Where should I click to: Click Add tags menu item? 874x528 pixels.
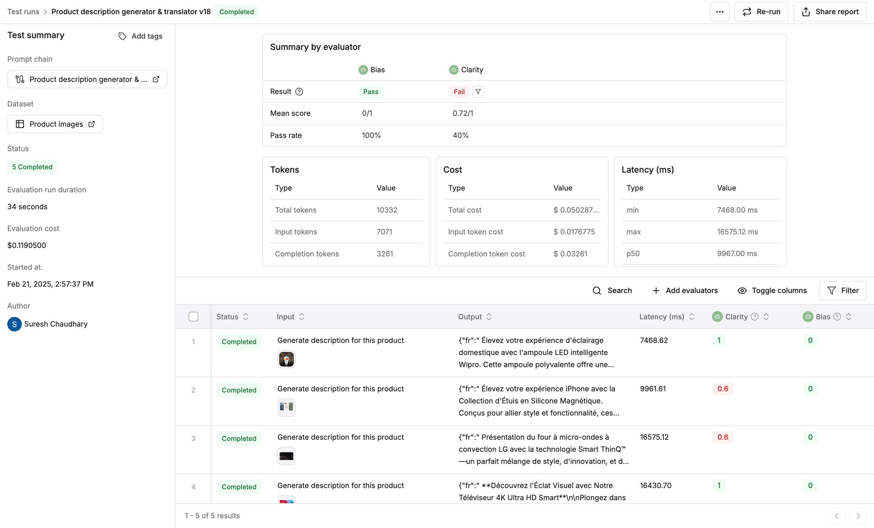click(x=140, y=36)
